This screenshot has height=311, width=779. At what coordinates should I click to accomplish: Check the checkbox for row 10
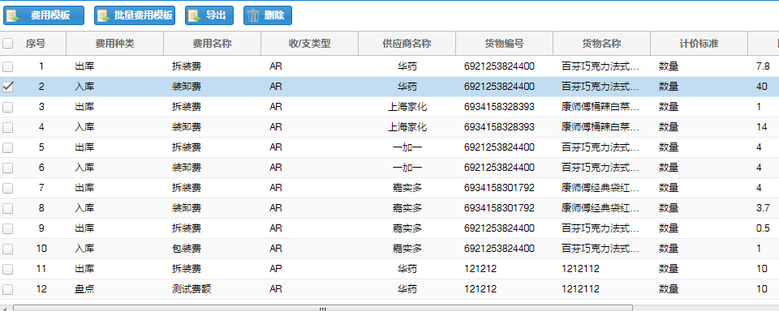[8, 249]
